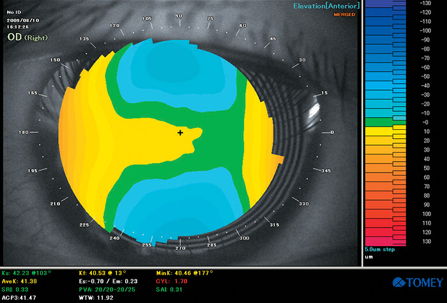Click the -130 scale value label

(425, 3)
